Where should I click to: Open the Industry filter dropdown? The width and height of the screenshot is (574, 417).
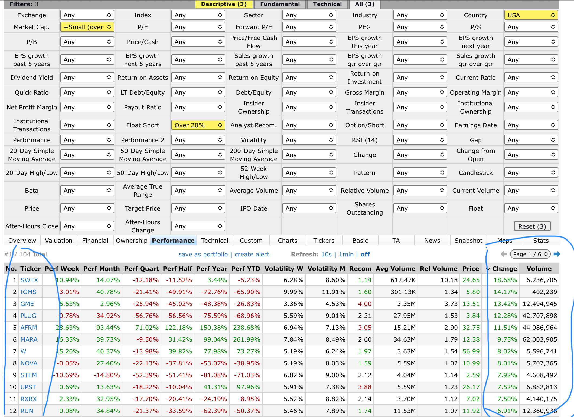[420, 15]
